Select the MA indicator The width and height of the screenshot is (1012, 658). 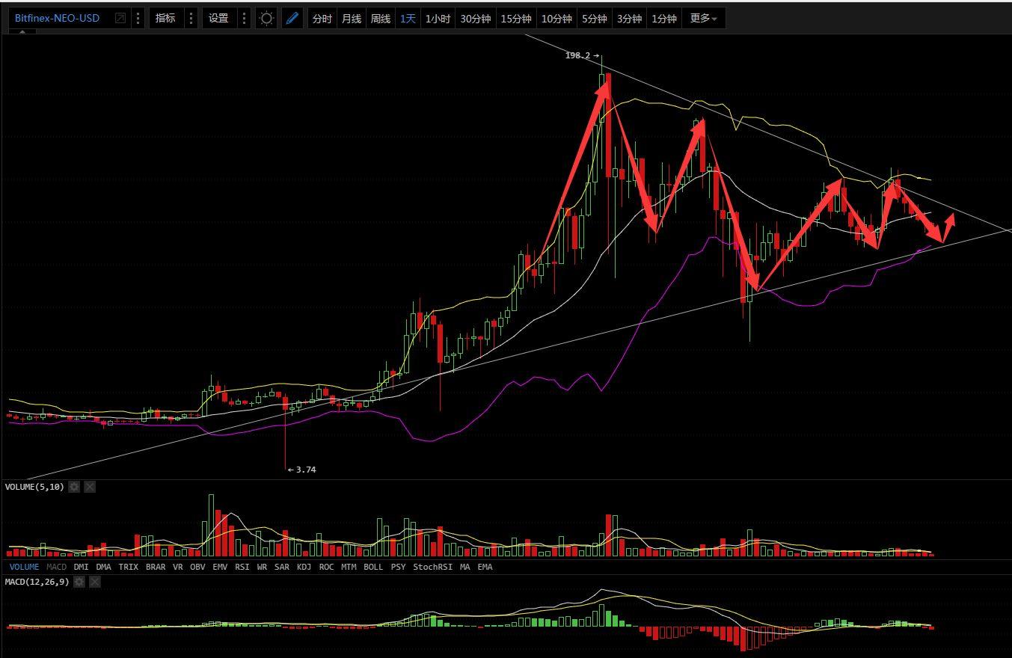[x=465, y=567]
